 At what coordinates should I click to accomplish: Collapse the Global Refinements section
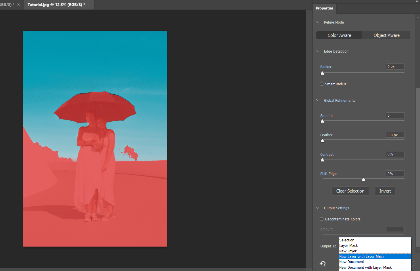(318, 100)
